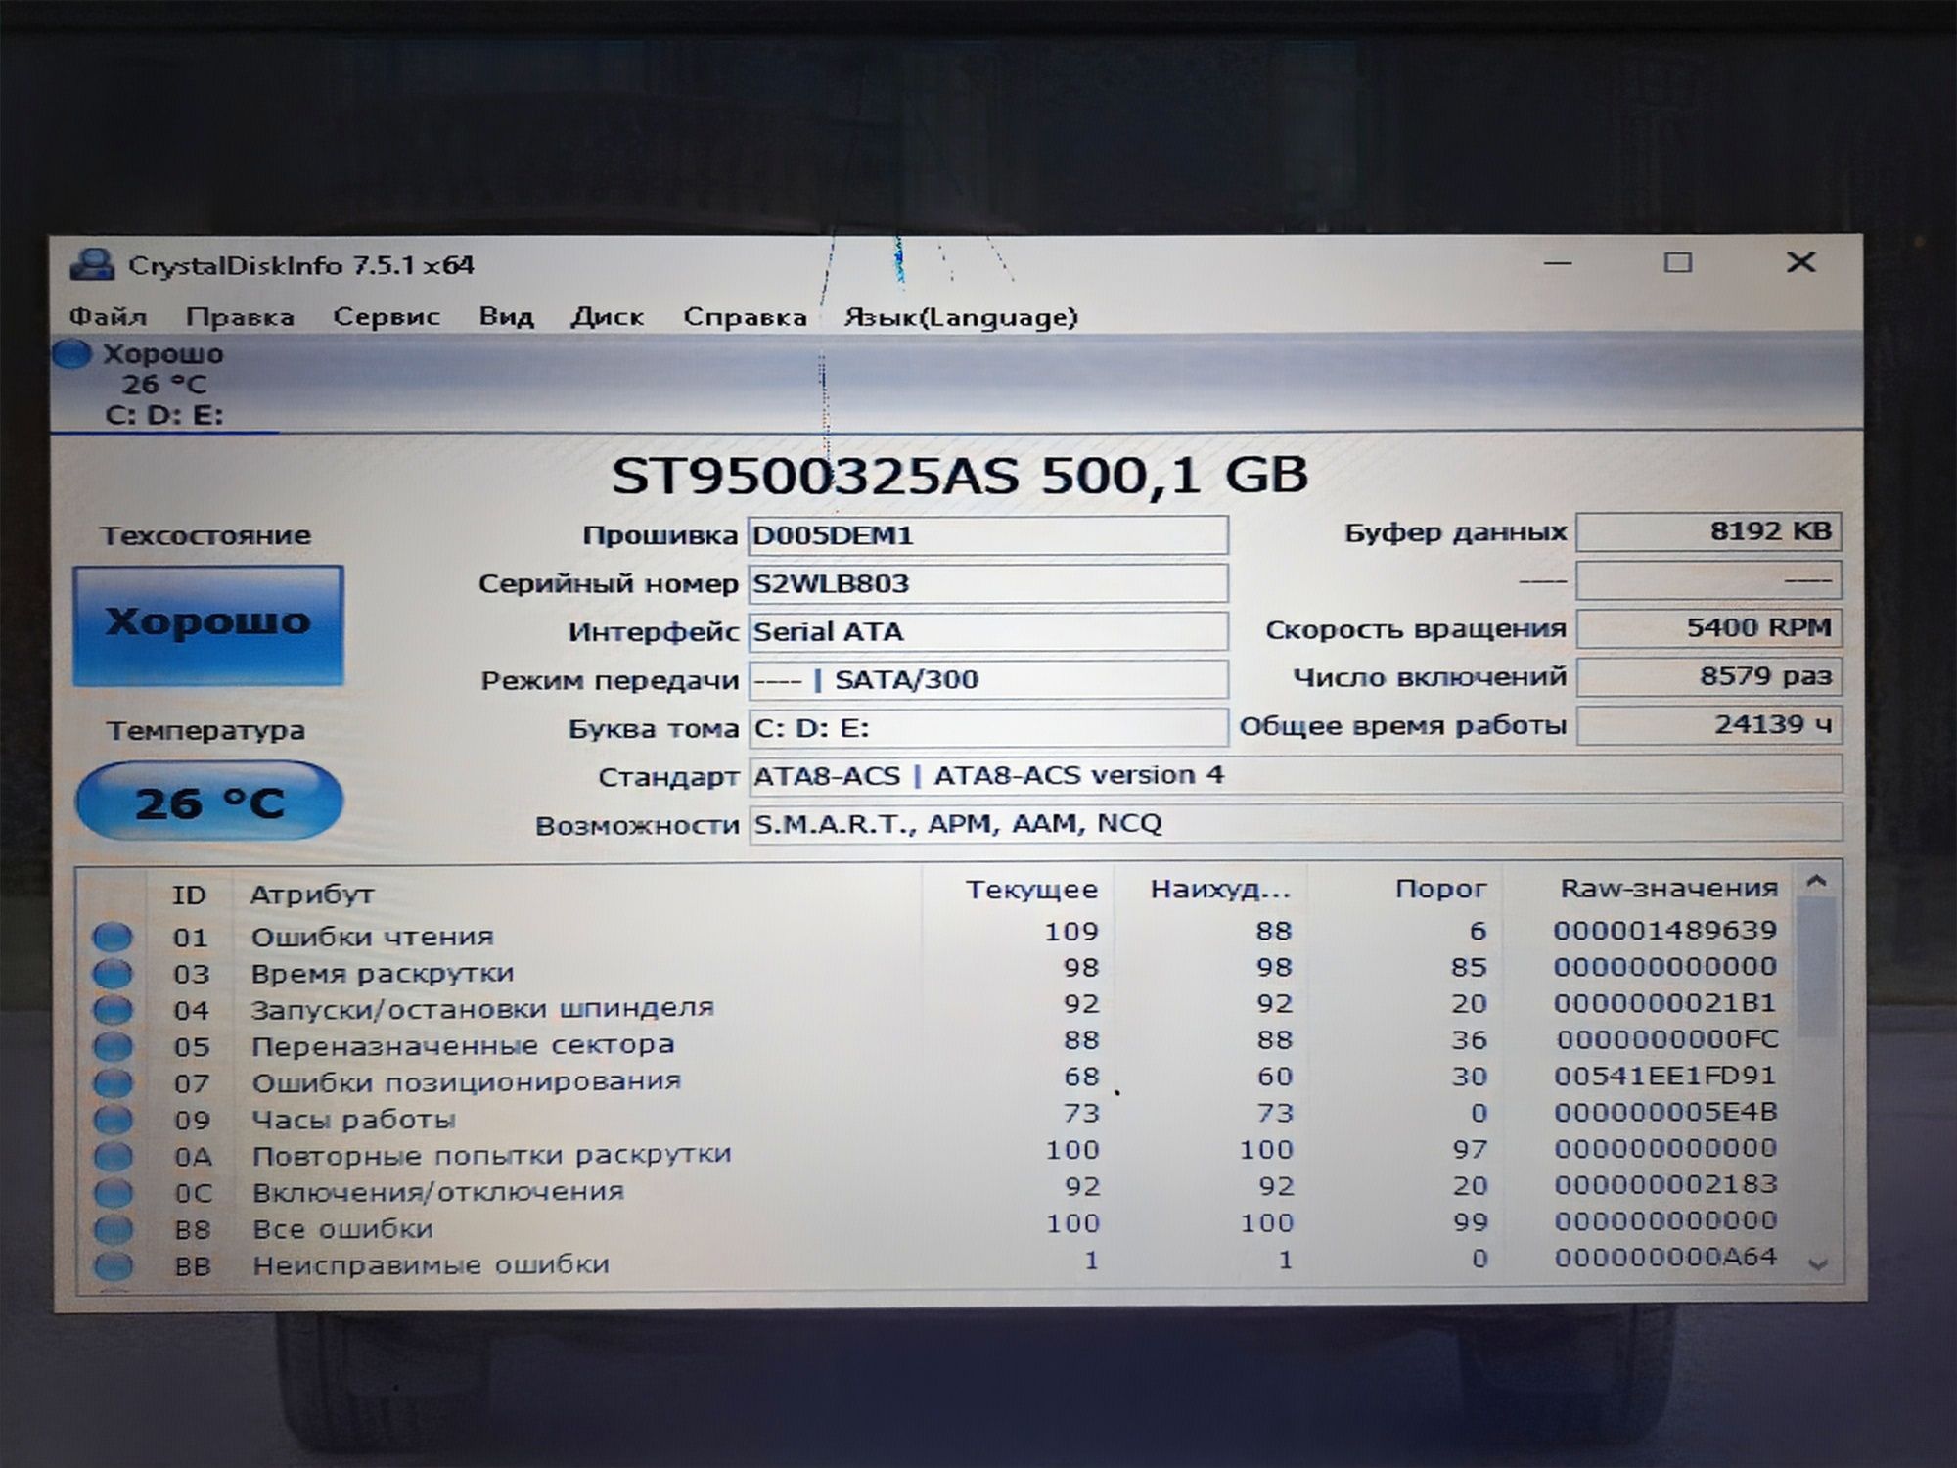Click status circle for Неисправимые ошибки row

[x=113, y=1265]
